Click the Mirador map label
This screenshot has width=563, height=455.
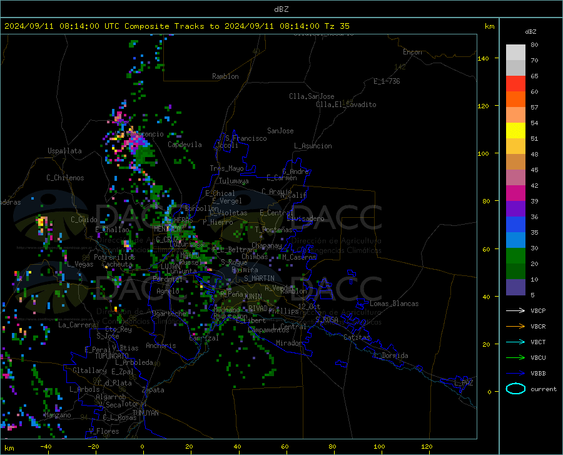(x=288, y=343)
